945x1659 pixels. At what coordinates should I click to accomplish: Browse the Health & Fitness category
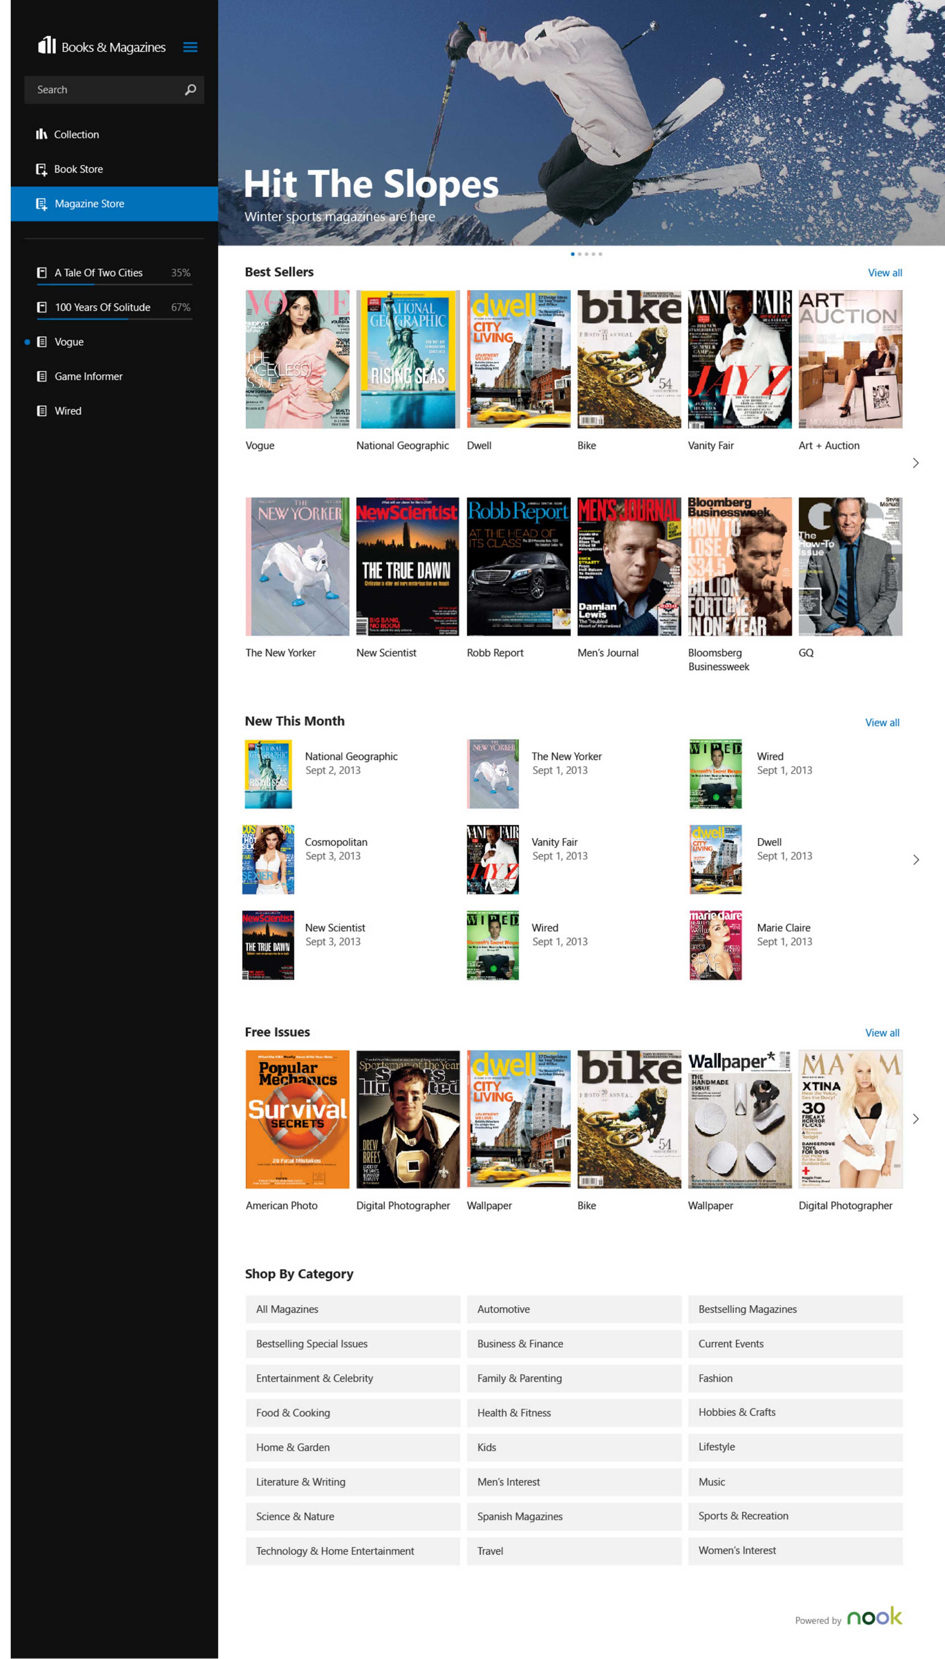pos(574,1413)
